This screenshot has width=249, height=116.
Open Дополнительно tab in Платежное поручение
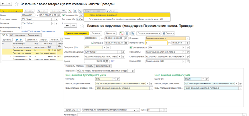click(103, 66)
